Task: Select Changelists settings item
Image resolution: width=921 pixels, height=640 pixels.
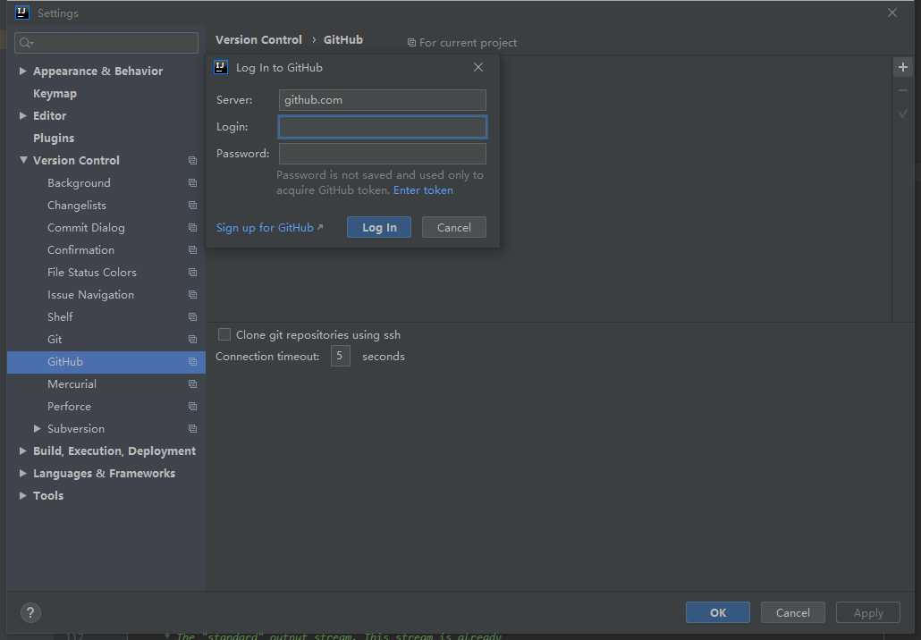Action: click(x=77, y=205)
